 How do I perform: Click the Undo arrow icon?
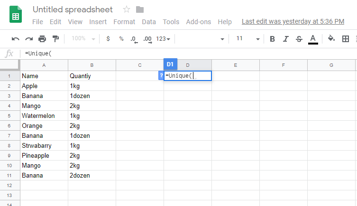coord(16,39)
